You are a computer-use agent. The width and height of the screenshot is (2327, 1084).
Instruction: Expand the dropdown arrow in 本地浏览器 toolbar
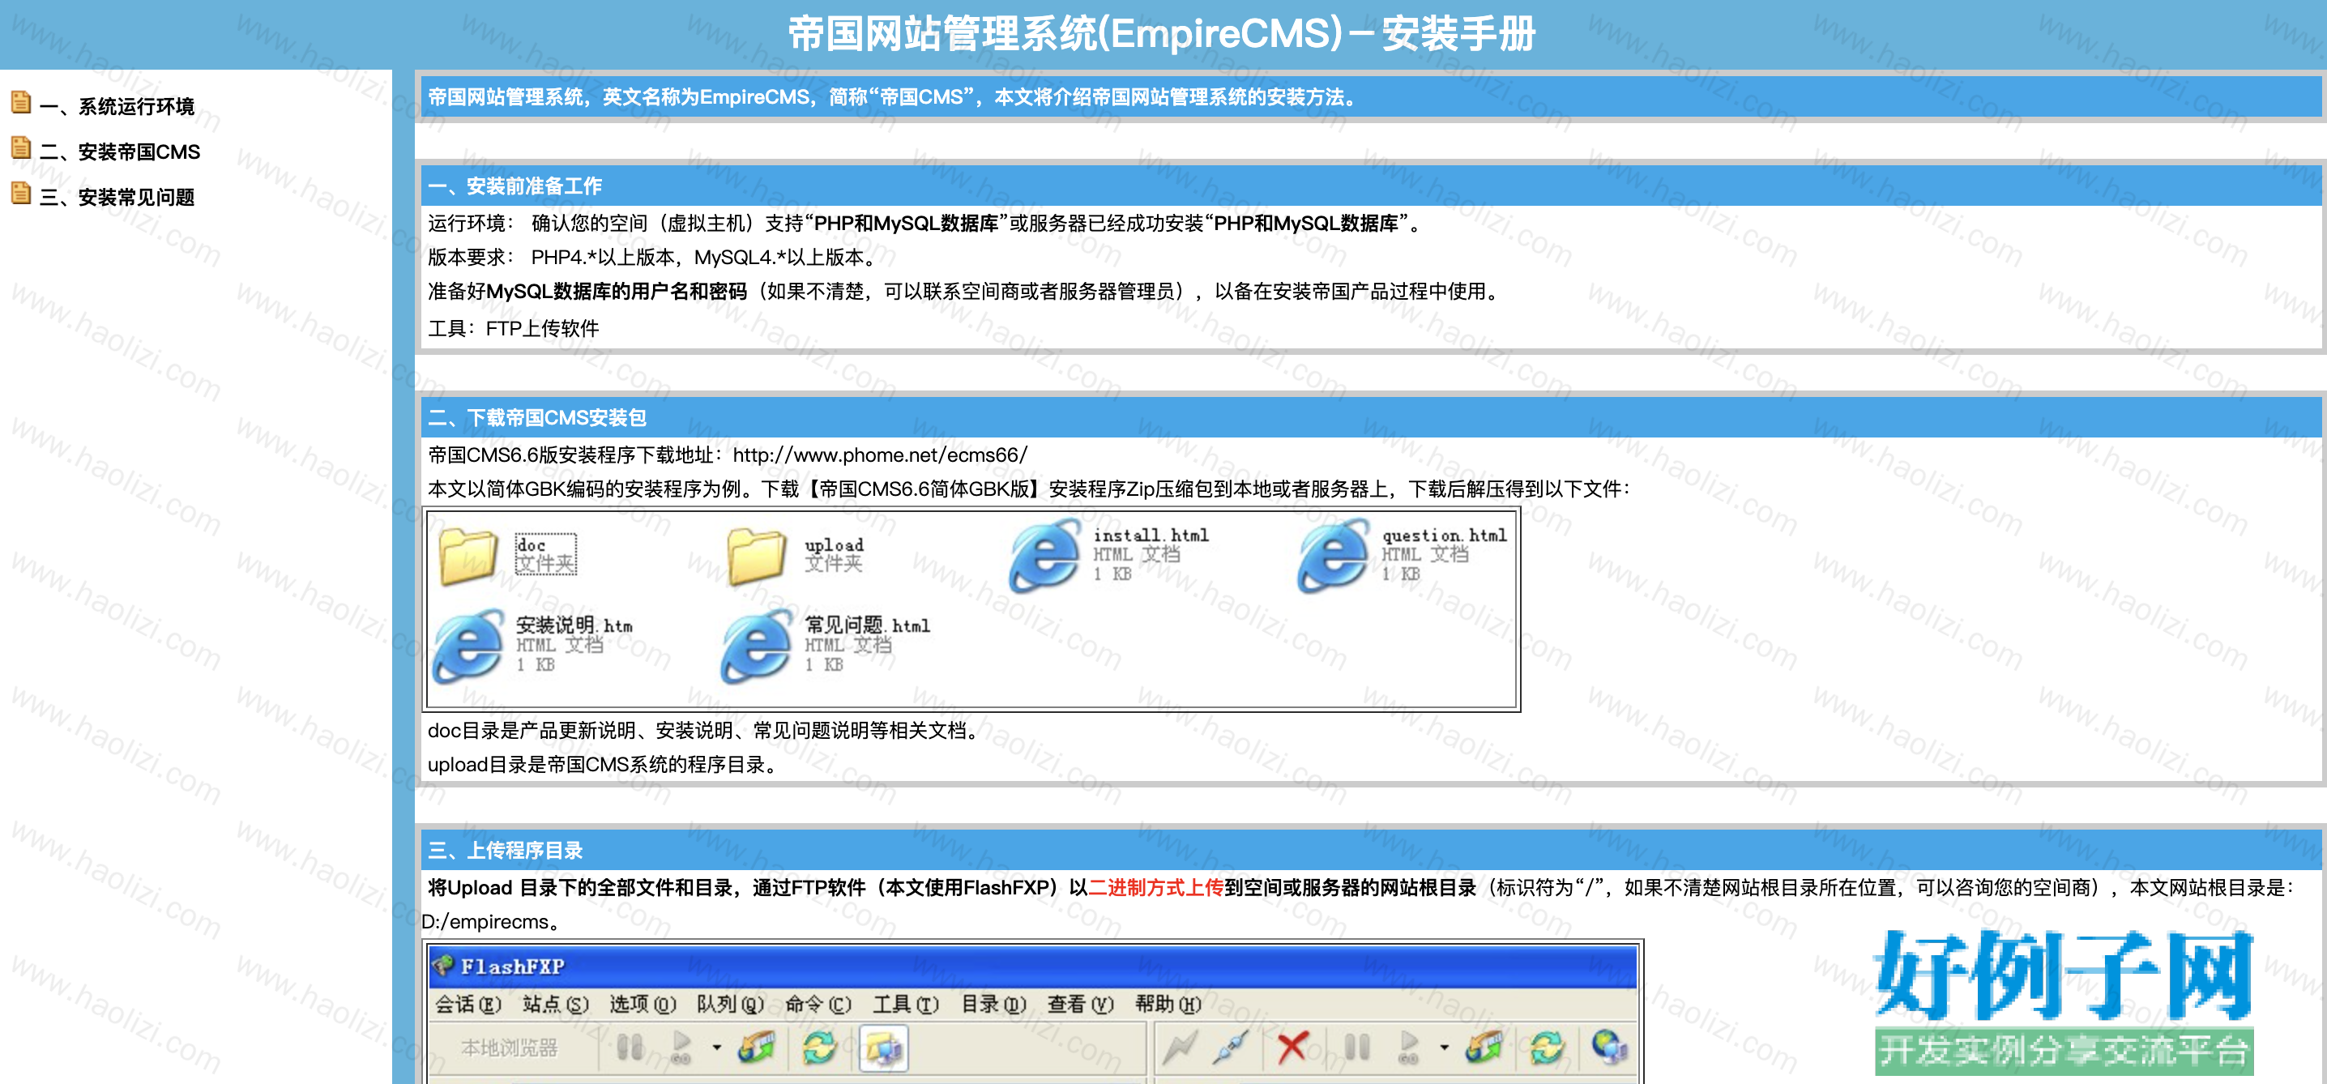point(717,1048)
